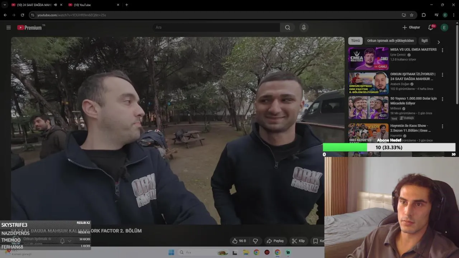Toggle the channel notification bell under video
The image size is (459, 258).
[62, 241]
